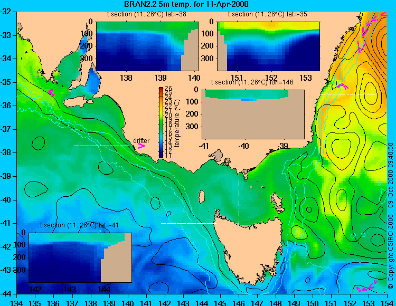The width and height of the screenshot is (396, 306).
Task: Open the lon=146 temperature section inset plot
Action: (x=253, y=114)
